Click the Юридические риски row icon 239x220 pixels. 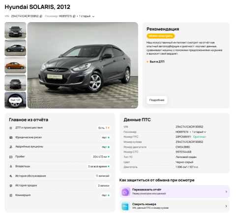[x=11, y=137]
